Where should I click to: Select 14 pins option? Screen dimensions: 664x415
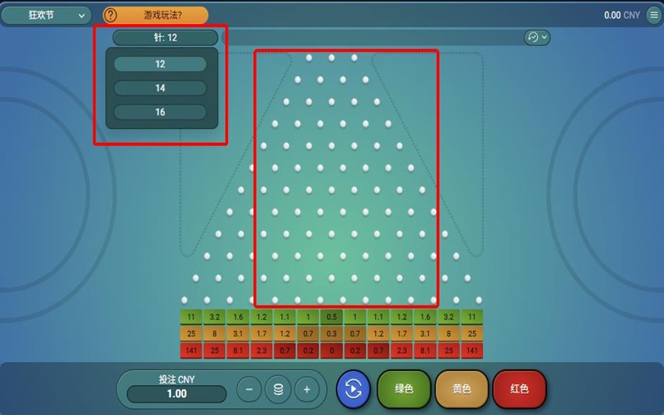pos(160,88)
